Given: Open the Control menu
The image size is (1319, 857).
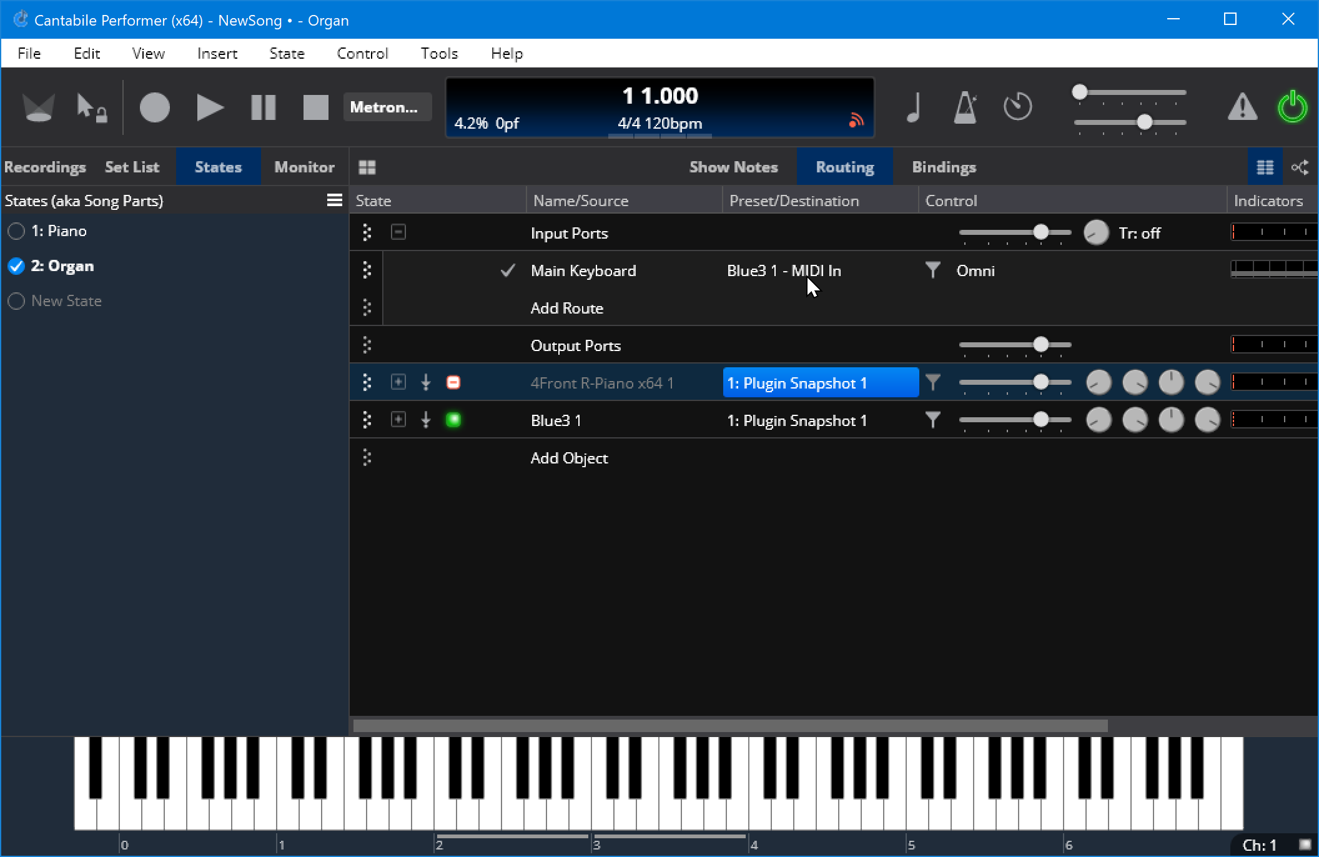Looking at the screenshot, I should click(362, 53).
